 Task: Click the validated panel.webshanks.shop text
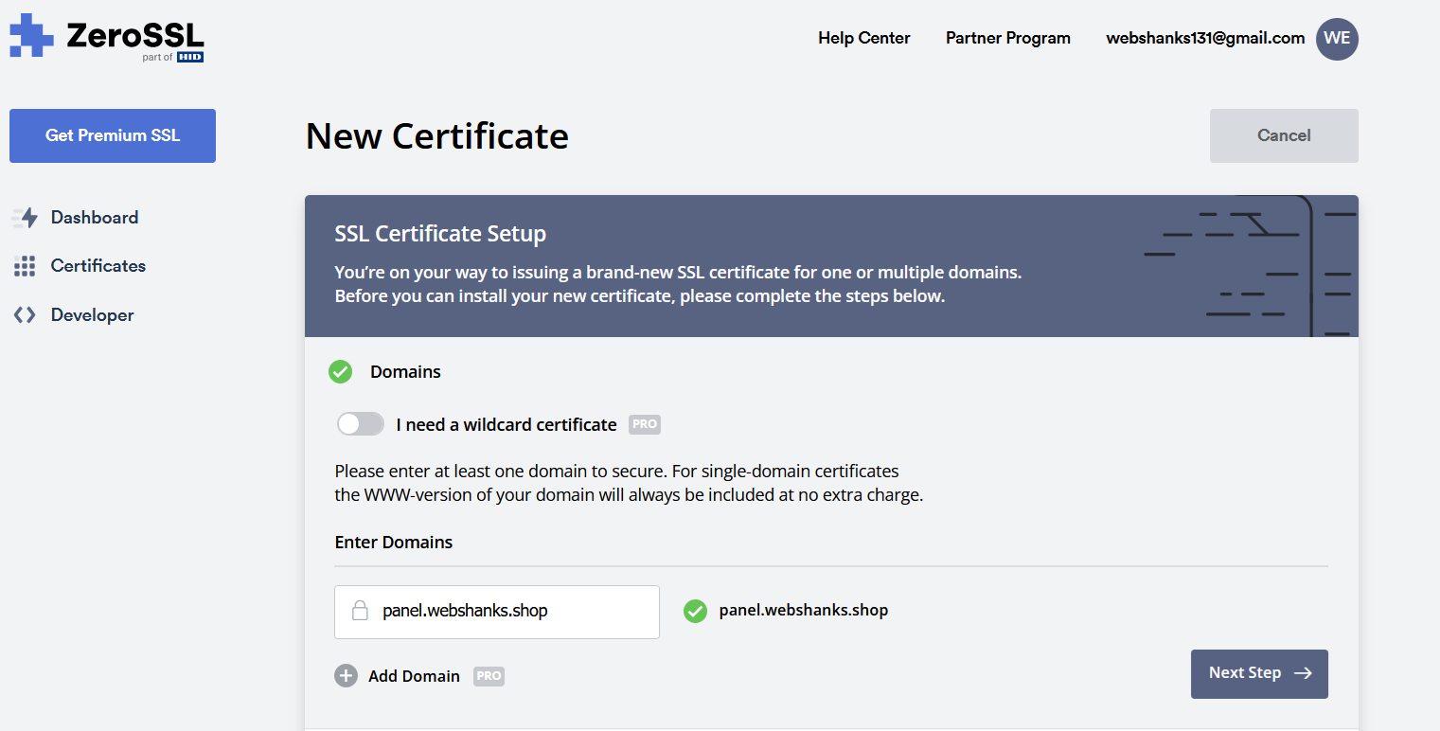pos(804,611)
